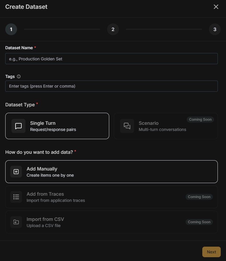
Task: Jump to step 3 in the wizard
Action: click(215, 29)
